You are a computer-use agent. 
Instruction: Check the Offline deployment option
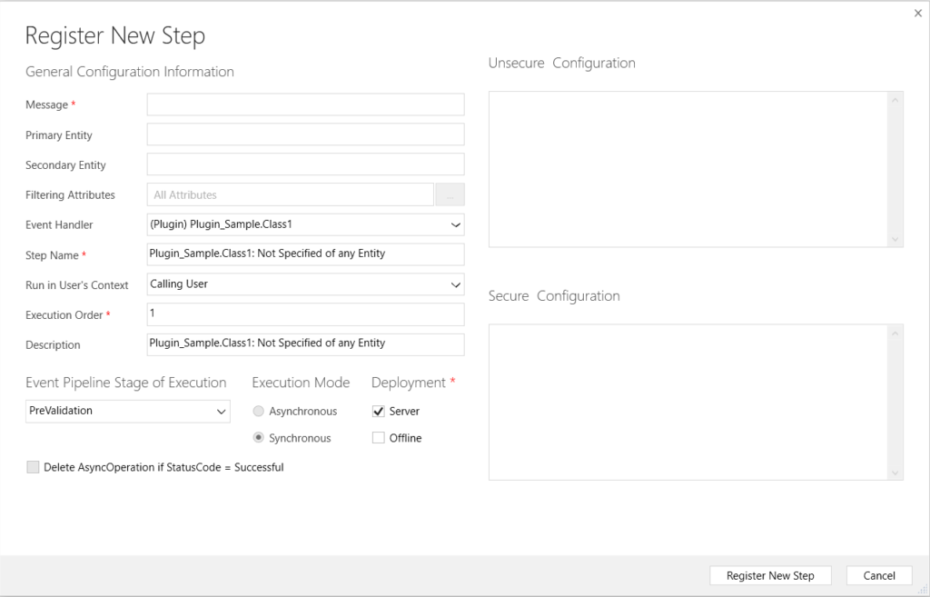coord(378,437)
